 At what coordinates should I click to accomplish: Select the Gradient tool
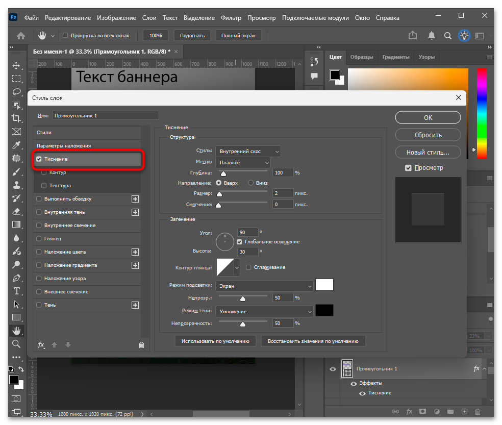click(16, 224)
